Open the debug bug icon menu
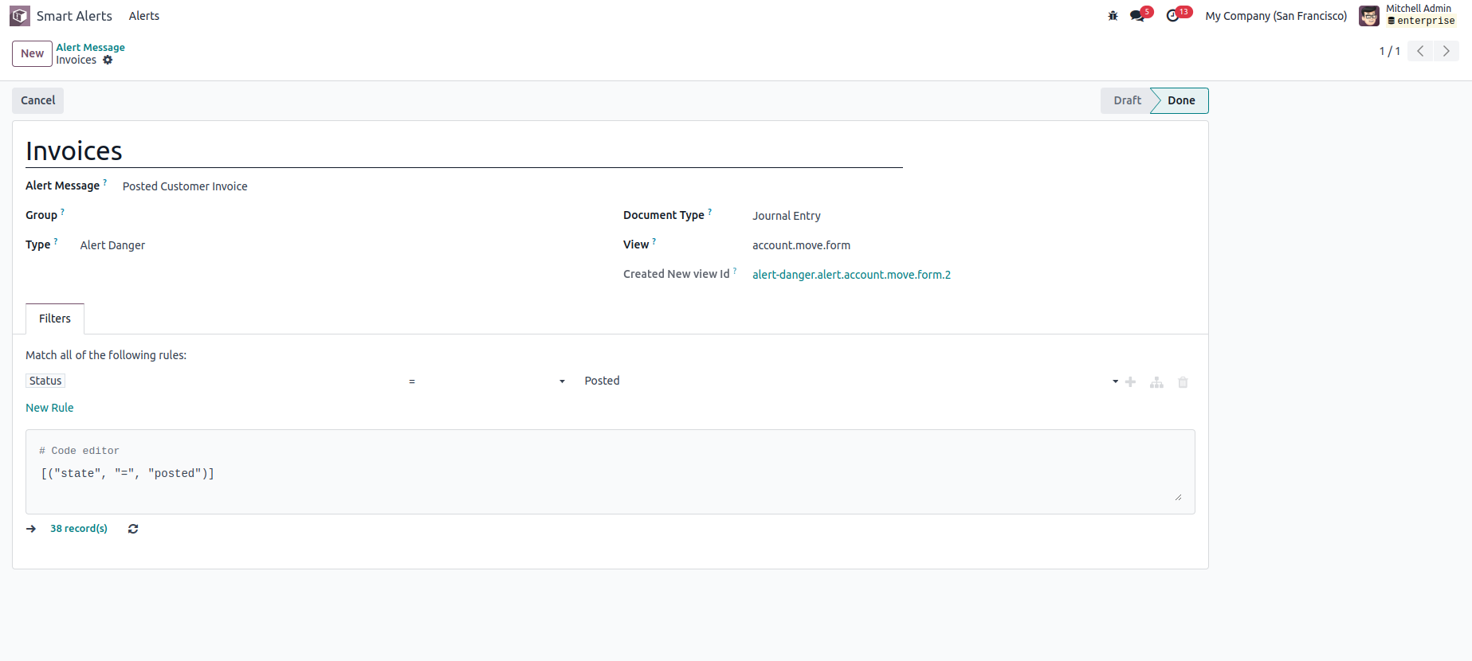Viewport: 1472px width, 661px height. [x=1113, y=16]
